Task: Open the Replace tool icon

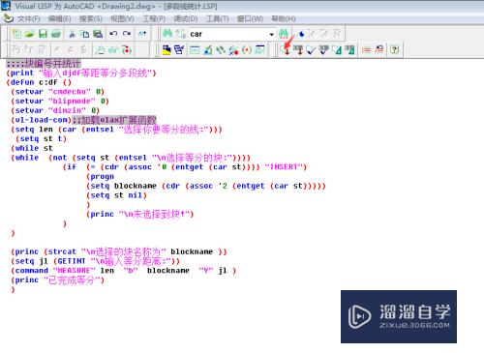Action: (181, 34)
